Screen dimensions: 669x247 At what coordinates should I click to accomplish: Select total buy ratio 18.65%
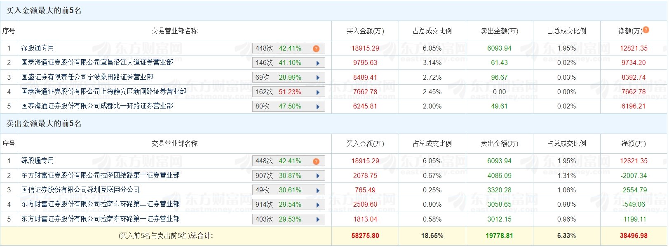tap(432, 236)
